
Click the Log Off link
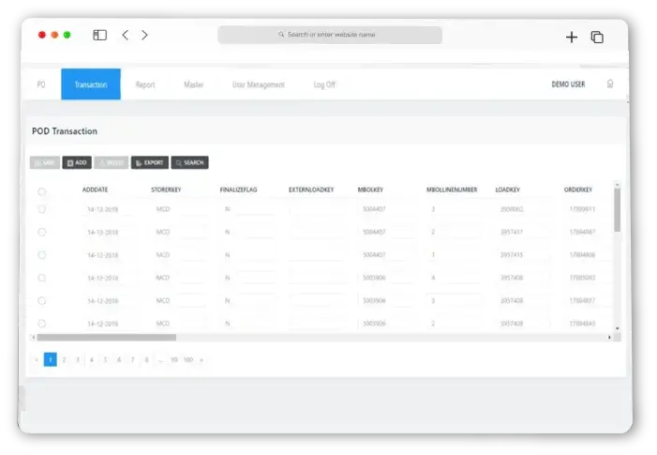[324, 84]
